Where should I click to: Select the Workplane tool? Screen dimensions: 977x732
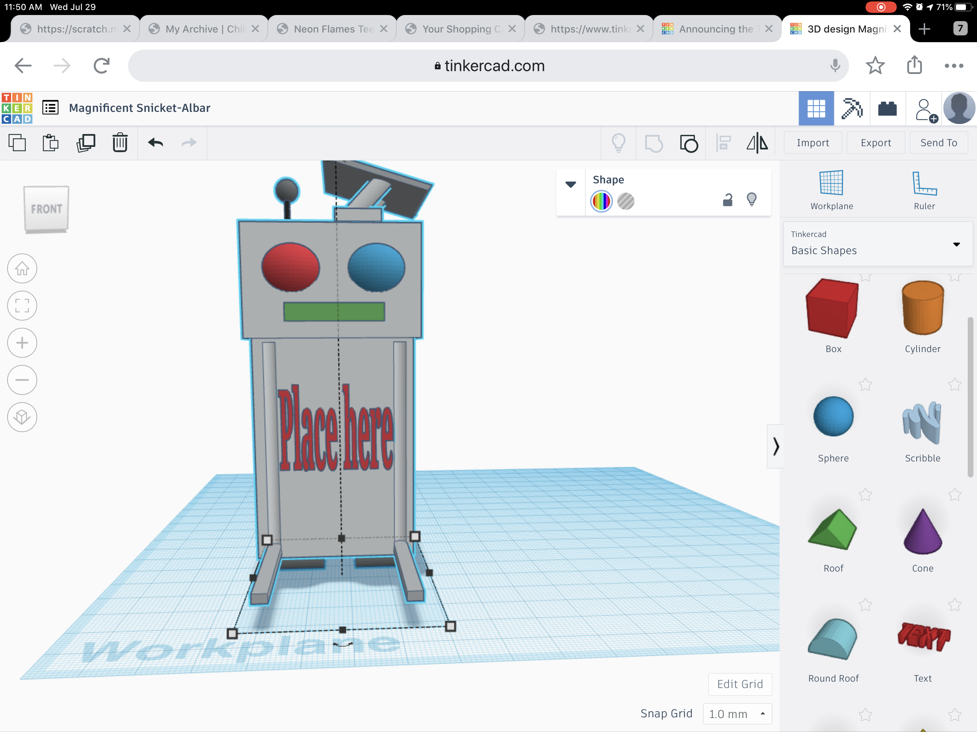pyautogui.click(x=832, y=190)
